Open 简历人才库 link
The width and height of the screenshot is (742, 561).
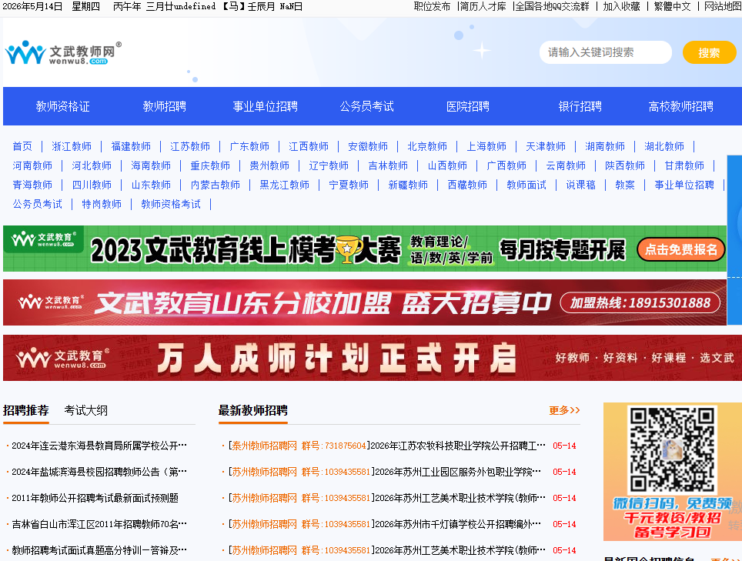coord(483,7)
